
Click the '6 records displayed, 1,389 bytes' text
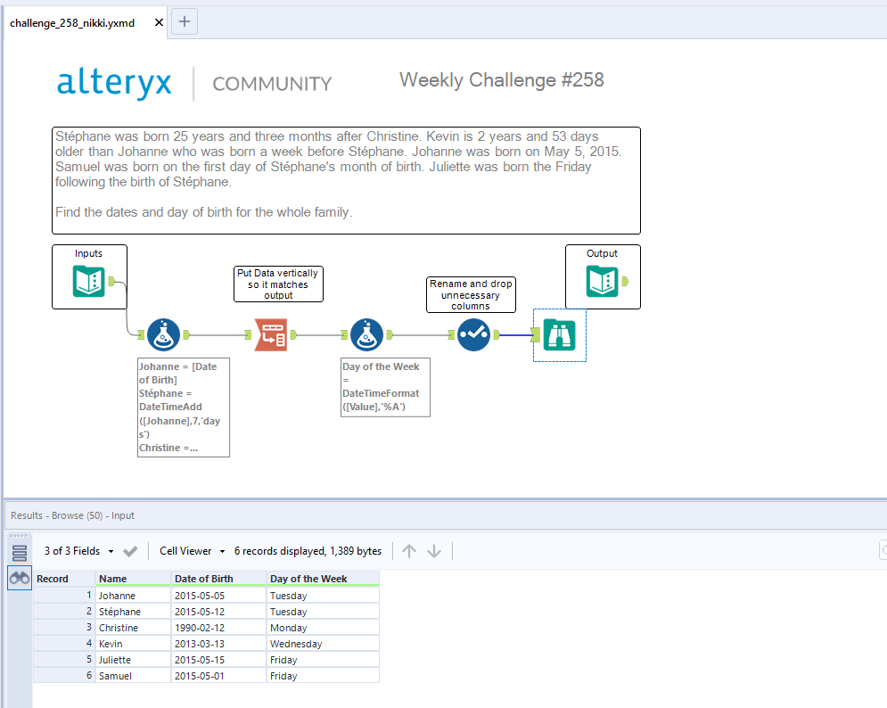[308, 551]
